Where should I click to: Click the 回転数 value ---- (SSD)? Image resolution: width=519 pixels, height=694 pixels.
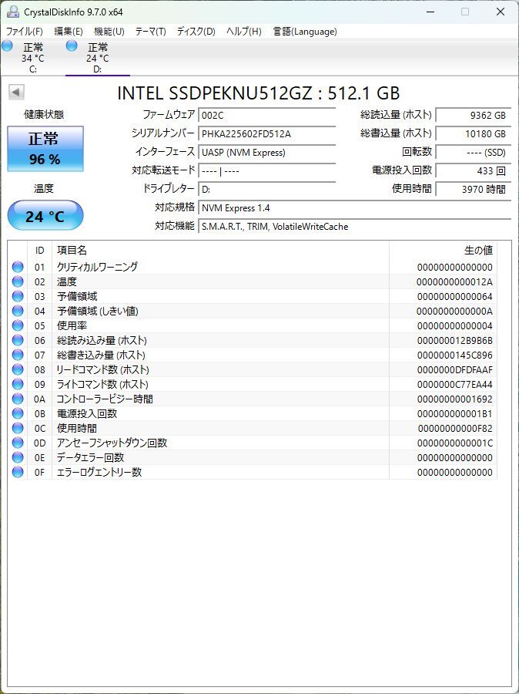[473, 152]
